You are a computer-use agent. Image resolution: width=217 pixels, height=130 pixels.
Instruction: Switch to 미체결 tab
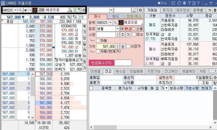[x=95, y=71]
